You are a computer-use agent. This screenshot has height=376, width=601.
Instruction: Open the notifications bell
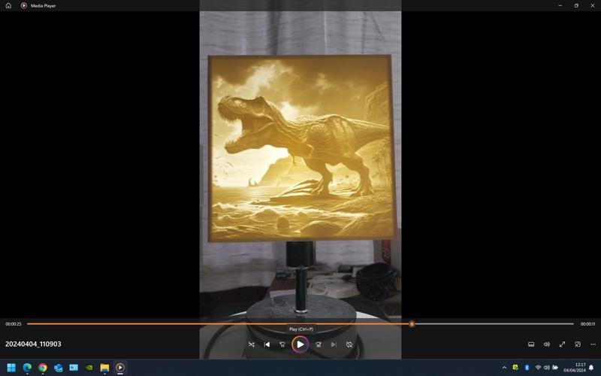(x=591, y=368)
